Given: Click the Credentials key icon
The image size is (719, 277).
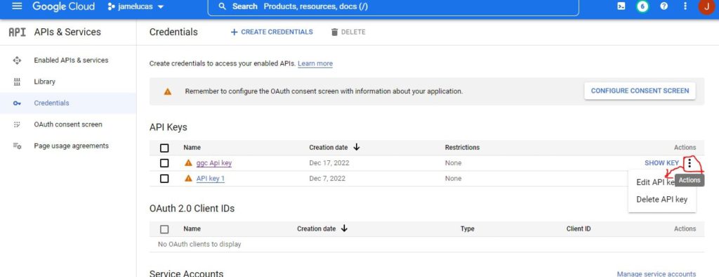Looking at the screenshot, I should point(17,103).
